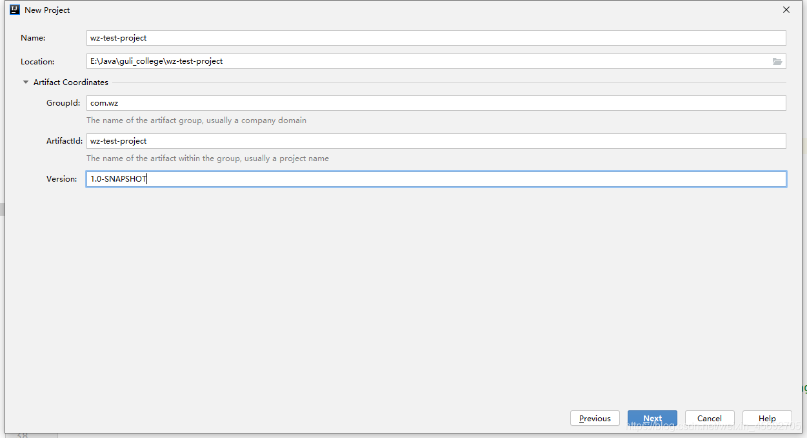Select the ArtifactId text field
Image resolution: width=807 pixels, height=438 pixels.
436,141
